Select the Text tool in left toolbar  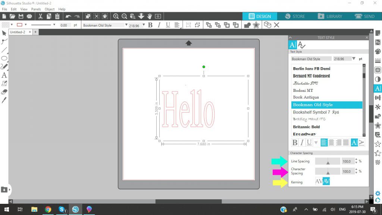[x=4, y=75]
